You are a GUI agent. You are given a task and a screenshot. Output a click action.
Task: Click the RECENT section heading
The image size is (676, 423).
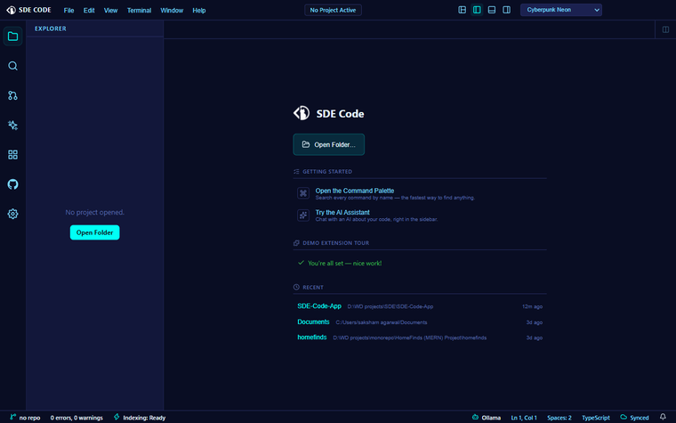[x=313, y=287]
